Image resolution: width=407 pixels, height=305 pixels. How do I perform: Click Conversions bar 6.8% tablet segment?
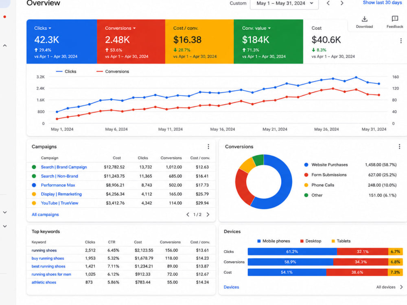point(395,262)
